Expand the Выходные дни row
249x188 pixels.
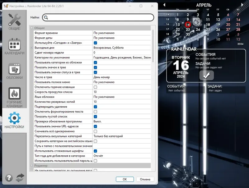pyautogui.click(x=32, y=48)
